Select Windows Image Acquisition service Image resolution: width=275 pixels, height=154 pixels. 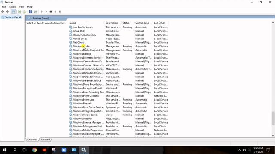[119, 111]
